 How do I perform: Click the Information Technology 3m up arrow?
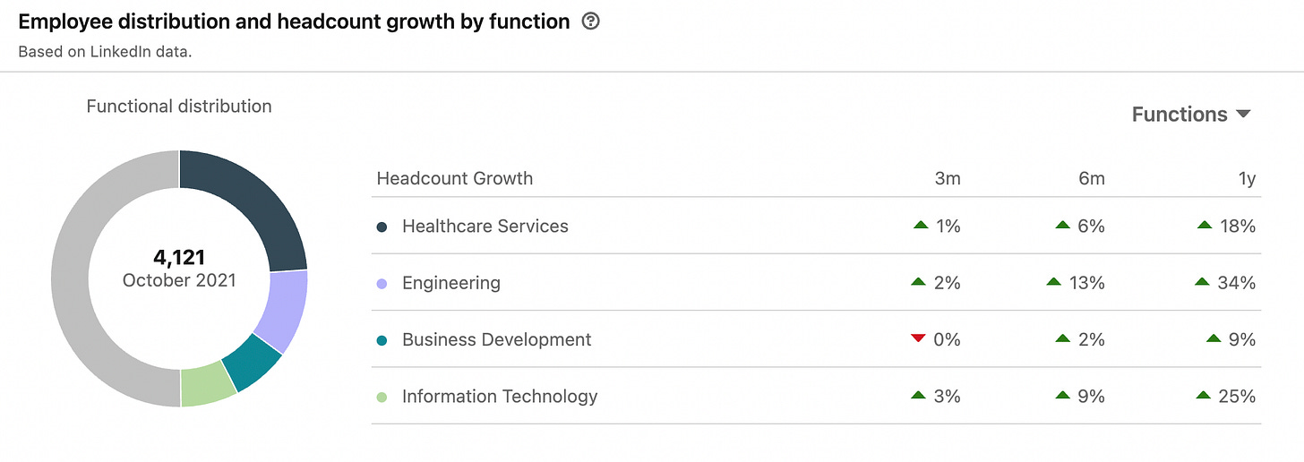[x=918, y=395]
